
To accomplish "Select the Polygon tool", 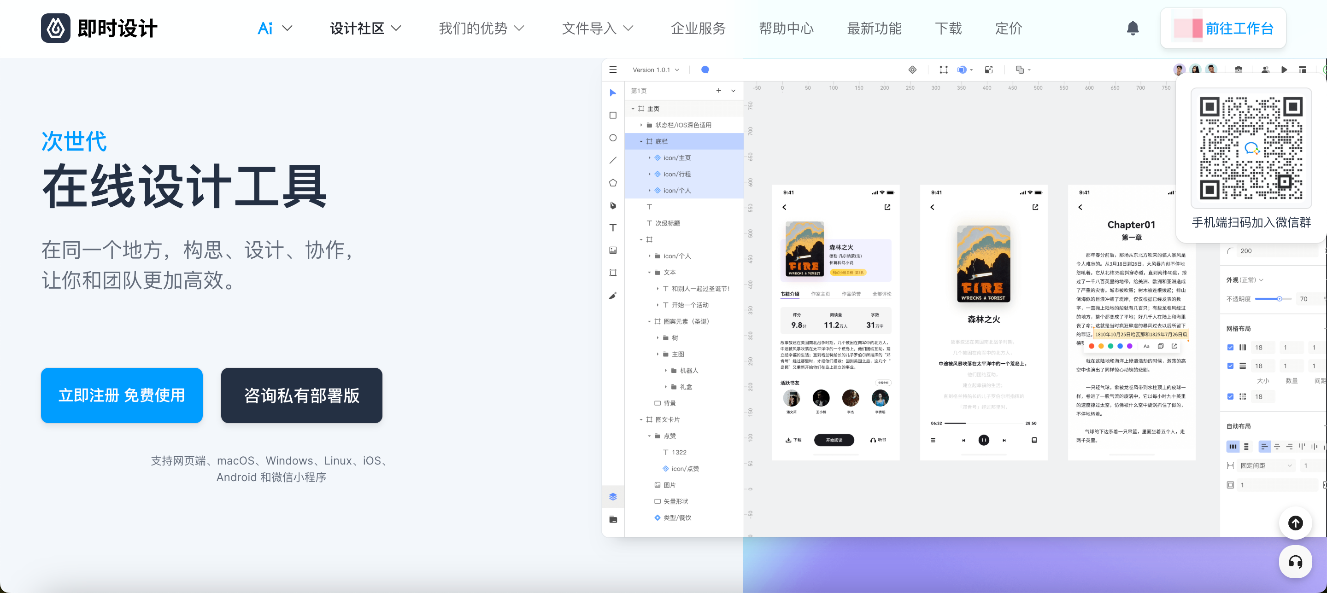I will tap(613, 183).
